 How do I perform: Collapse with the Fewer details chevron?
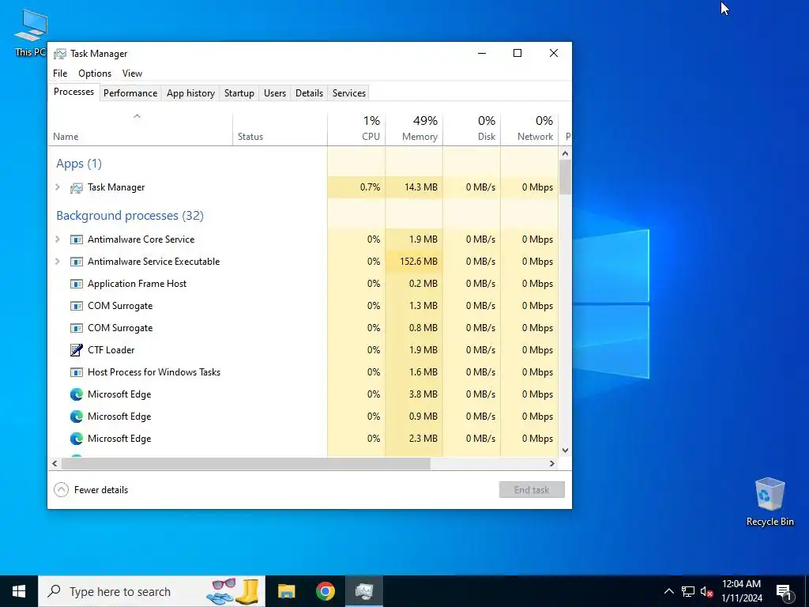click(x=62, y=490)
